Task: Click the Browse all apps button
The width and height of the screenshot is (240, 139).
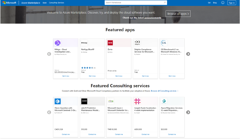Action: 178,14
